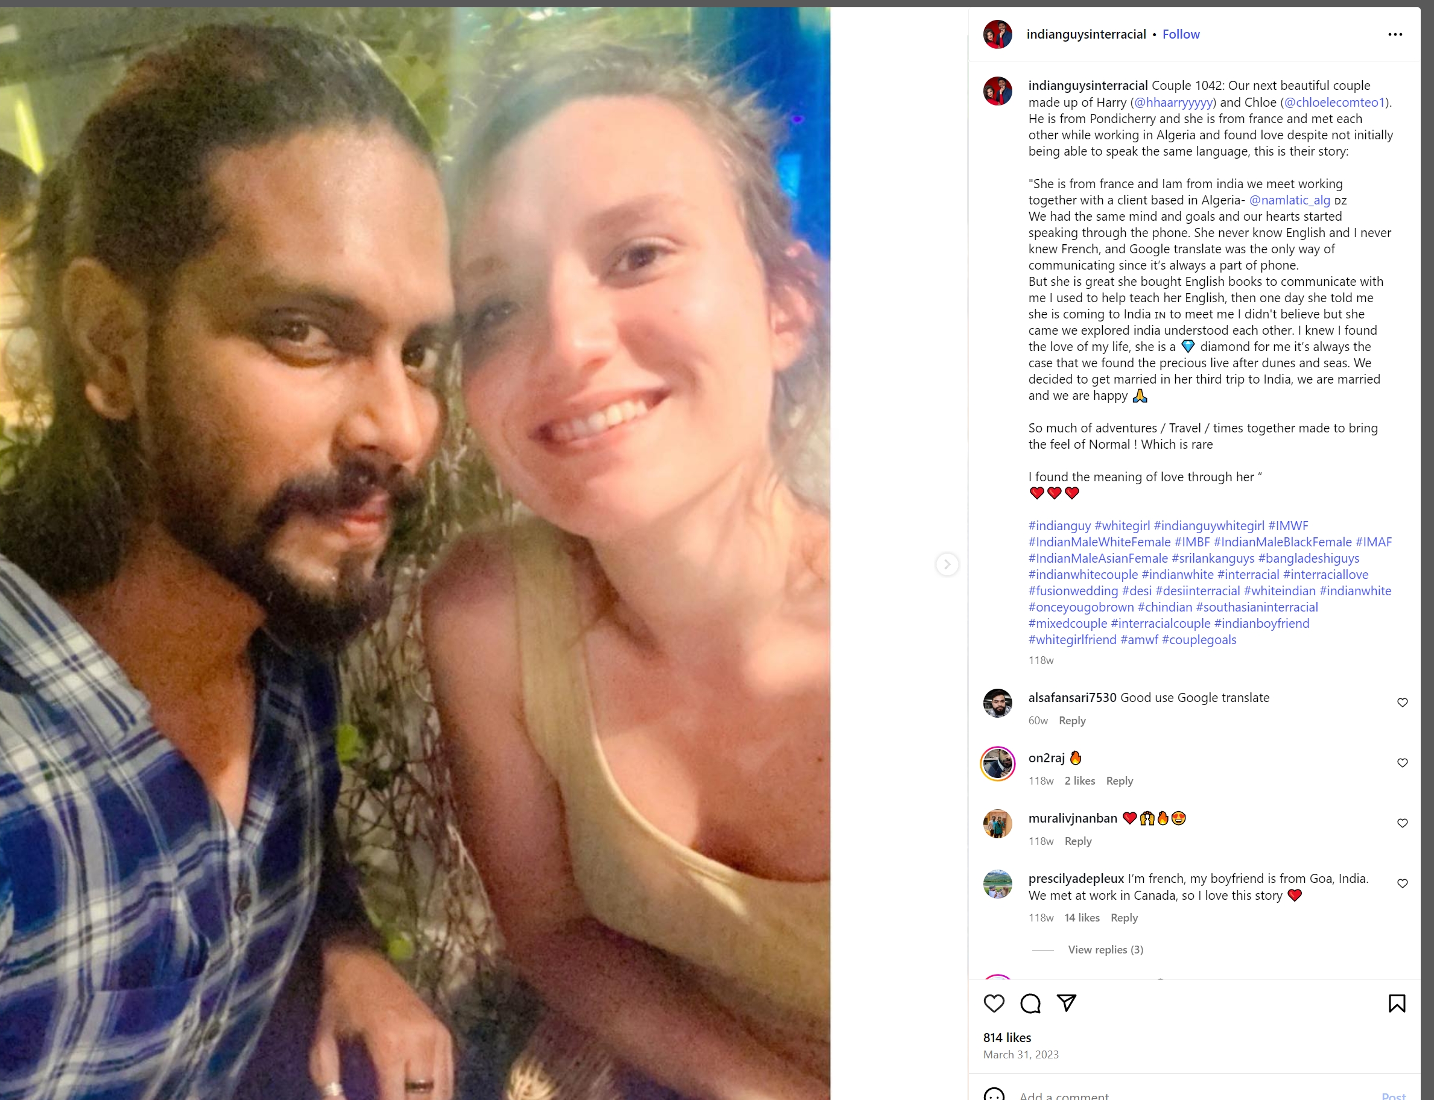Like on2raj's comment heart
The height and width of the screenshot is (1100, 1434).
pyautogui.click(x=1403, y=763)
